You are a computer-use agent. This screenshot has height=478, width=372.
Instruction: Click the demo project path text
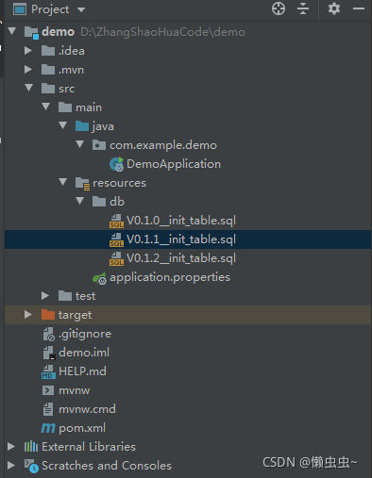(x=162, y=32)
